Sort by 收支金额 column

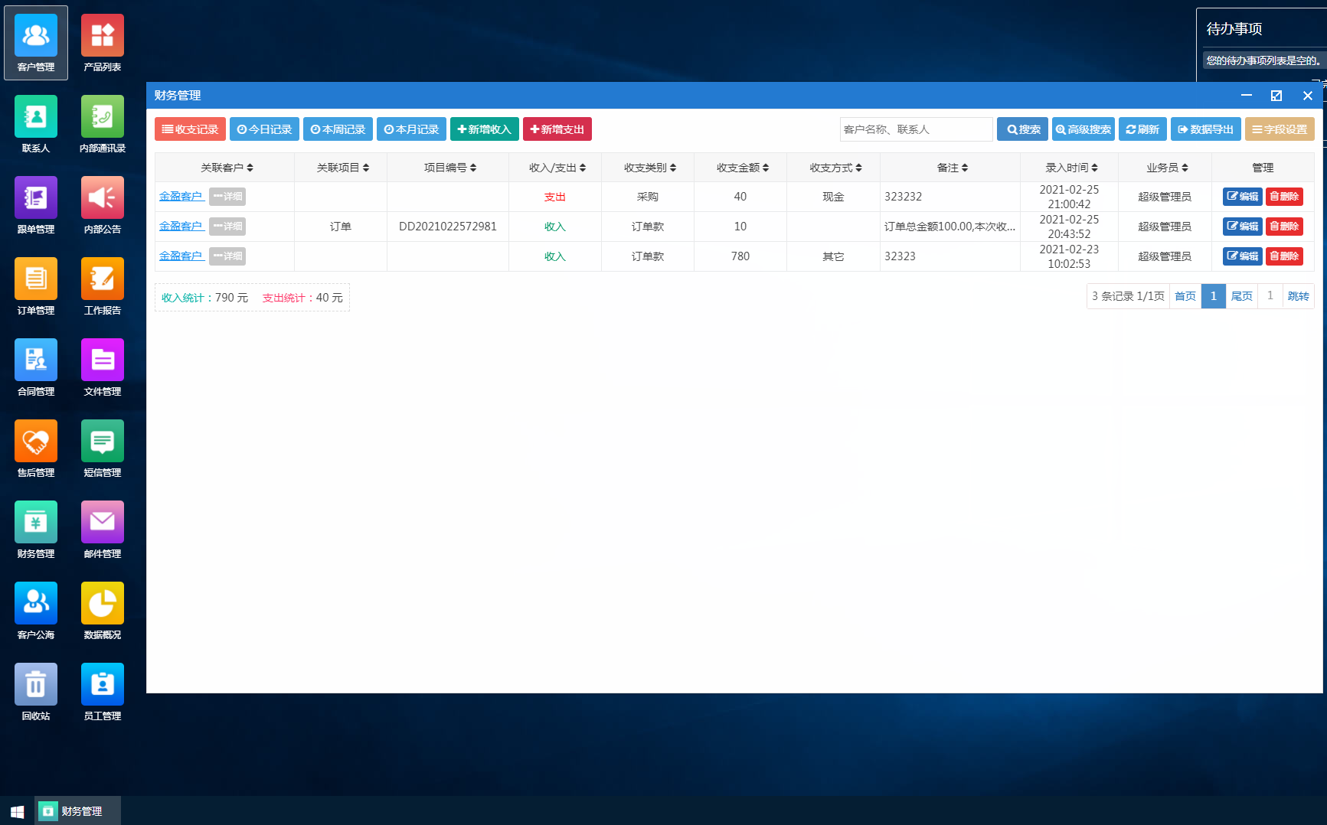(x=743, y=168)
